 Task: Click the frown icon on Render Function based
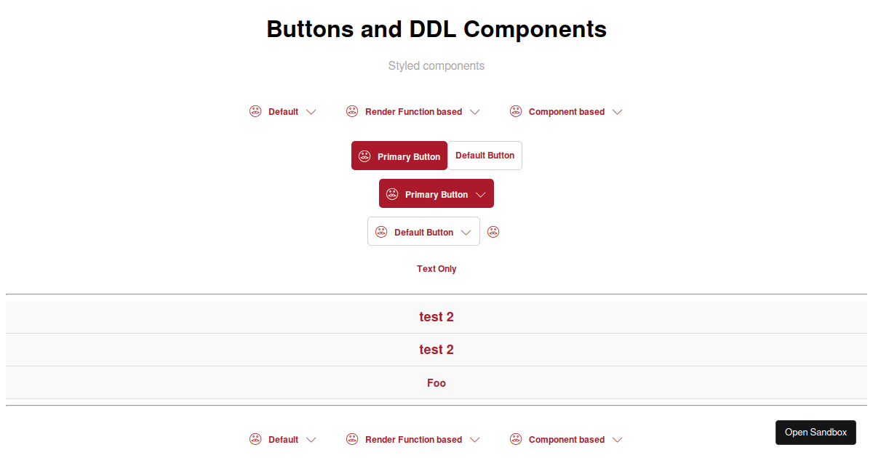352,111
